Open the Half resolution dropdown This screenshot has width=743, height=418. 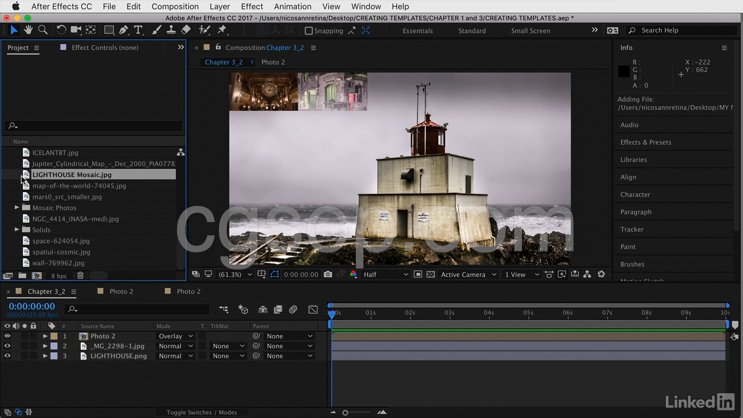[x=385, y=275]
